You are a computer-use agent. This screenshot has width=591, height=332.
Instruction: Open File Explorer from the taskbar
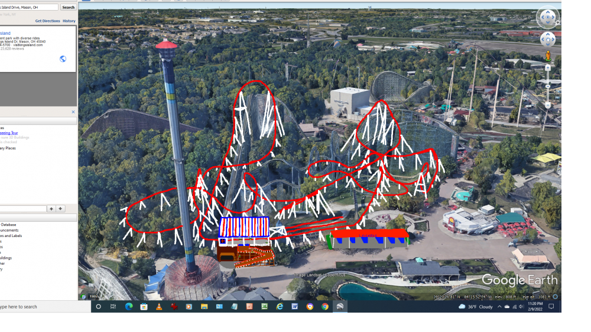pyautogui.click(x=204, y=307)
